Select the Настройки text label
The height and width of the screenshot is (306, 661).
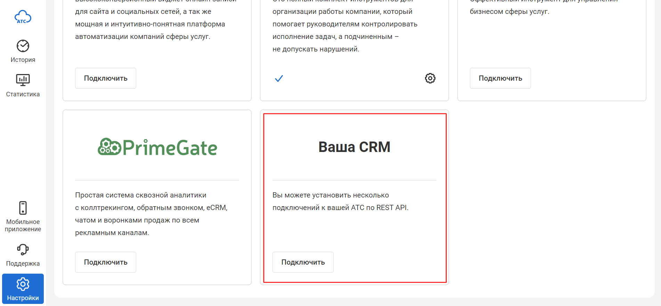click(23, 298)
